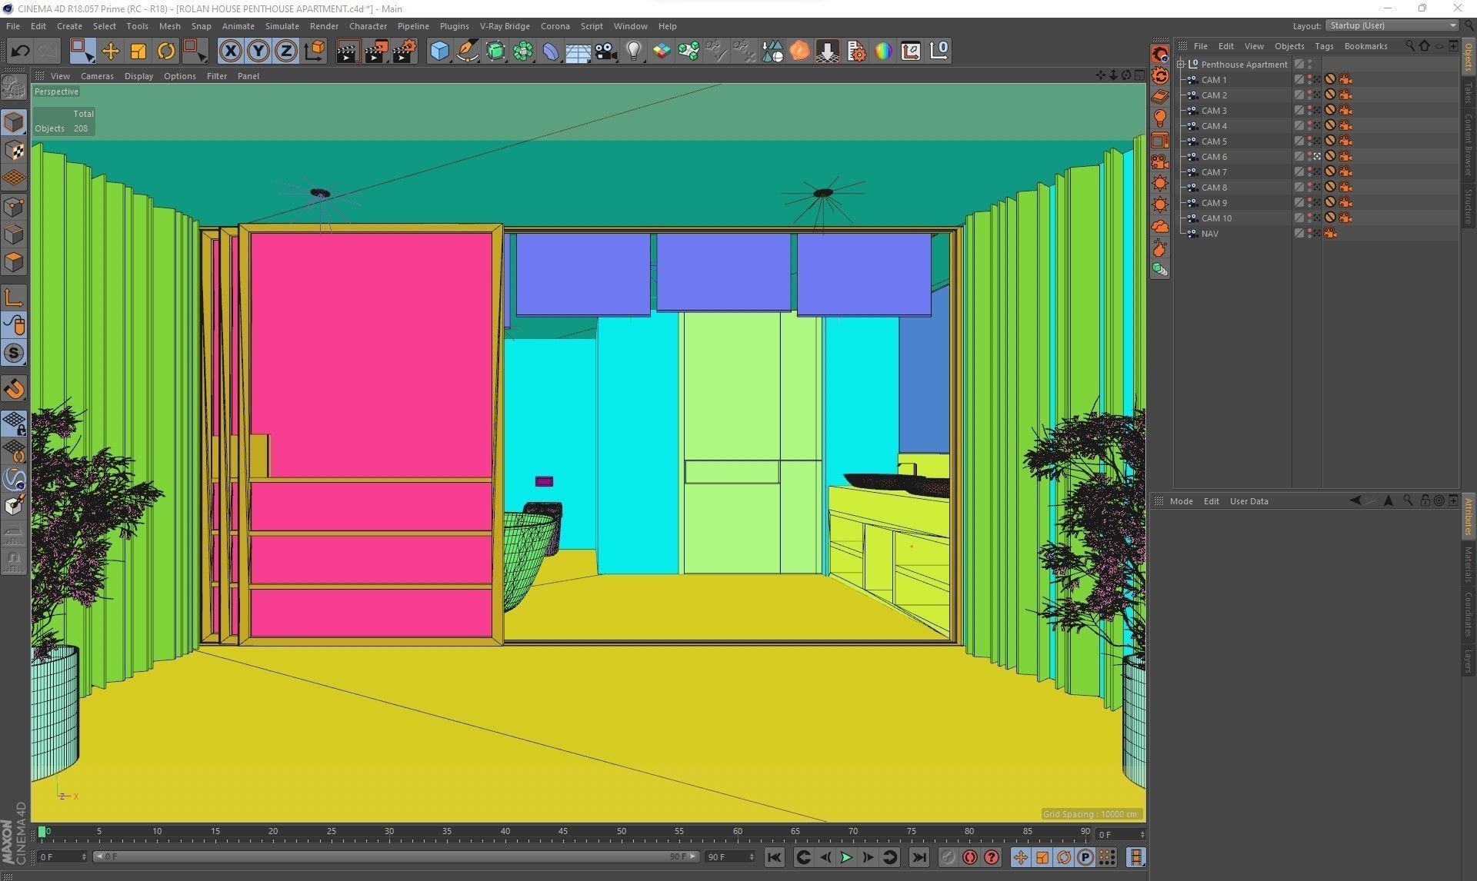The height and width of the screenshot is (881, 1477).
Task: Switch to Polygons mode in left palette
Action: pyautogui.click(x=14, y=262)
